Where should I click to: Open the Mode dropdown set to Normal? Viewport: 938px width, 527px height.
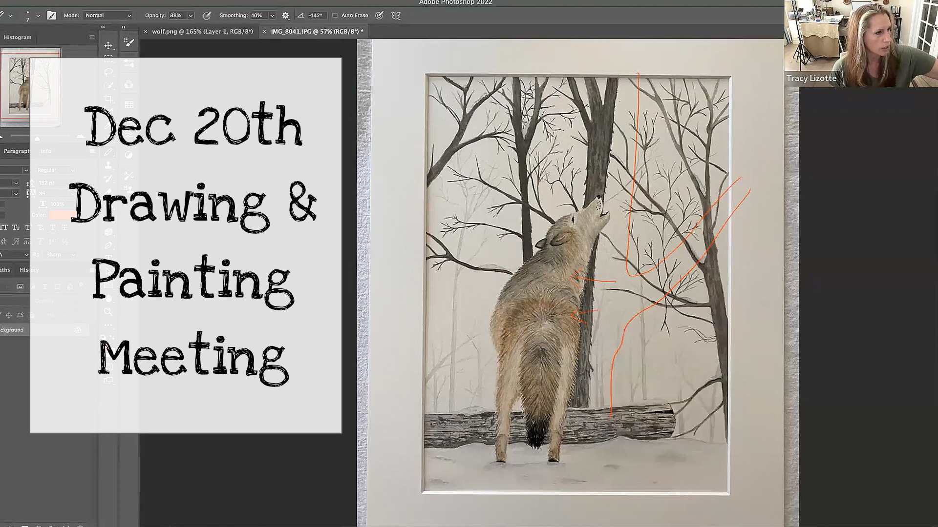107,16
